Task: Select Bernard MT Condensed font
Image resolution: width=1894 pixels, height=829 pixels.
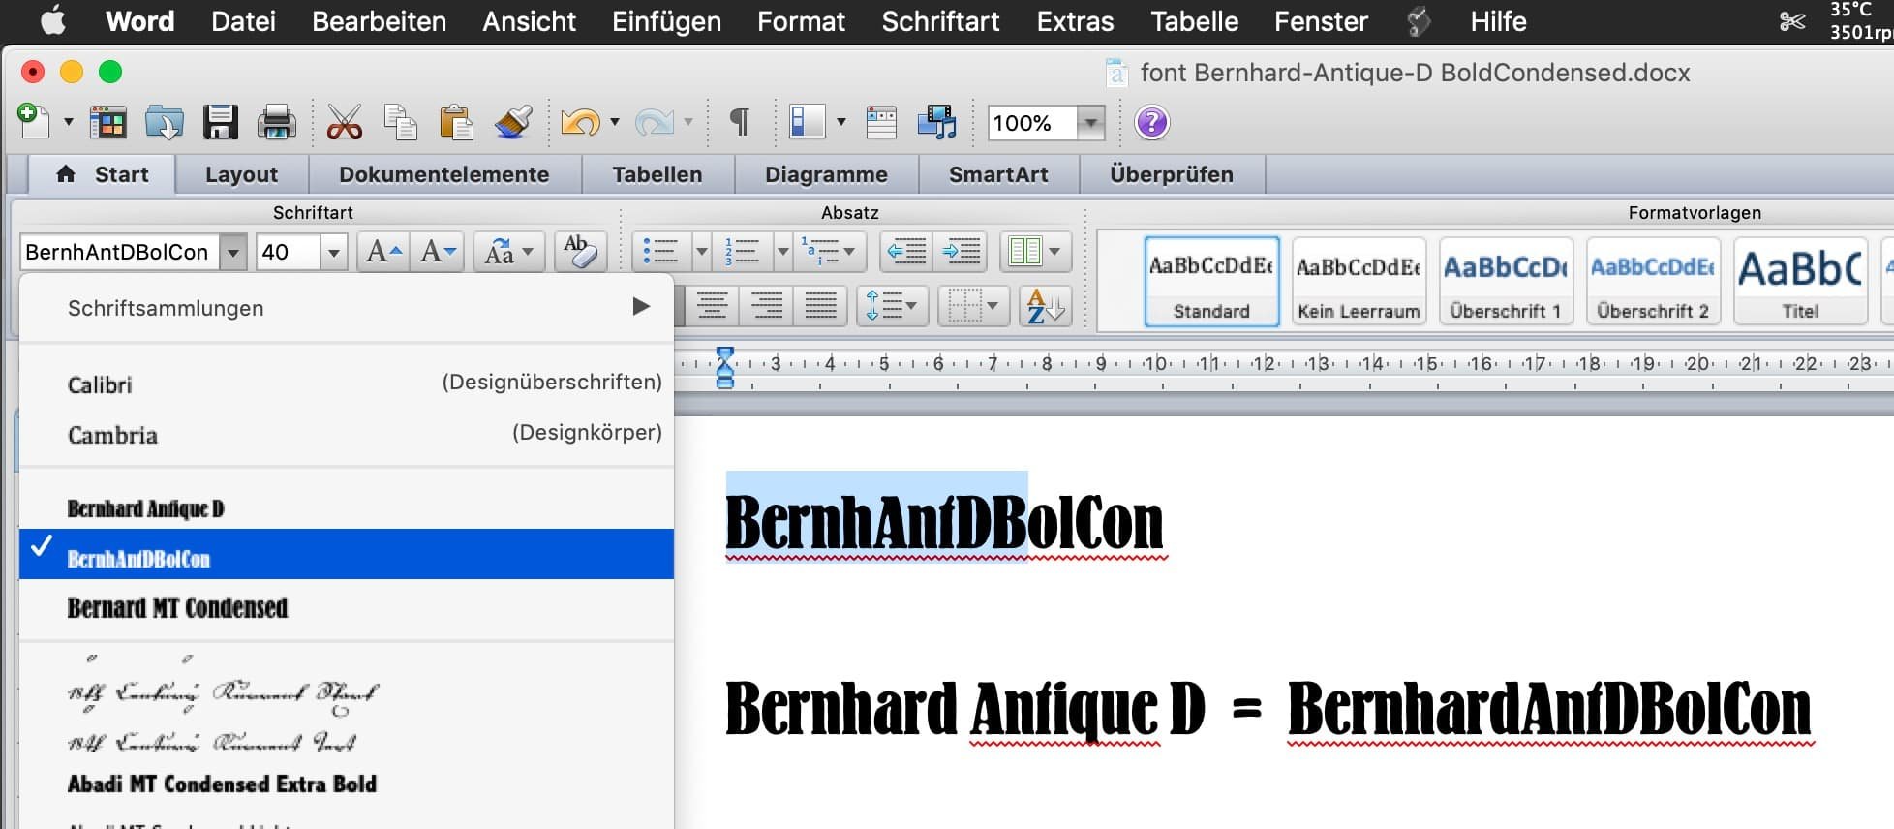Action: (177, 608)
